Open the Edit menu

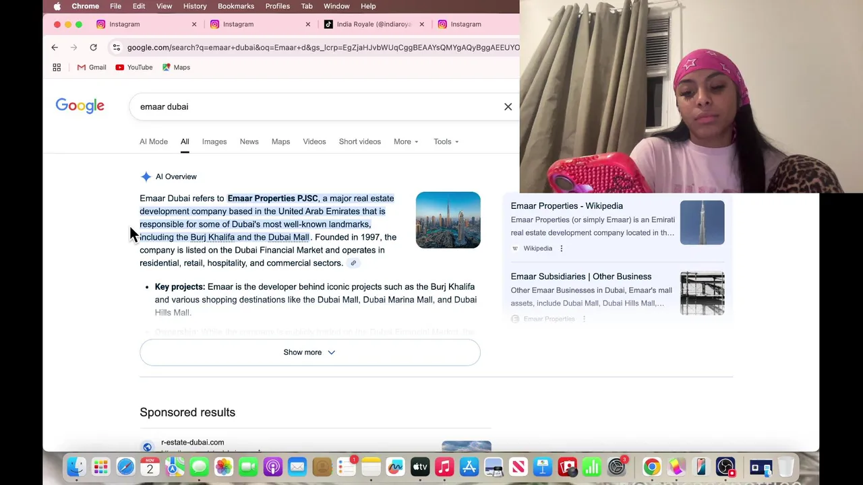(139, 6)
